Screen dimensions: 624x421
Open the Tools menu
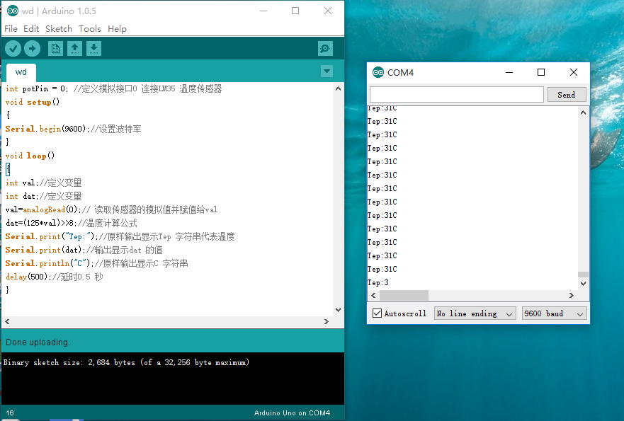89,28
